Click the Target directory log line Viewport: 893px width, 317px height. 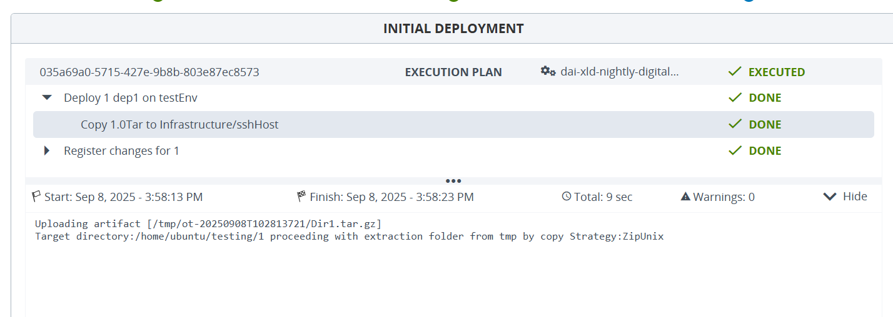[349, 237]
